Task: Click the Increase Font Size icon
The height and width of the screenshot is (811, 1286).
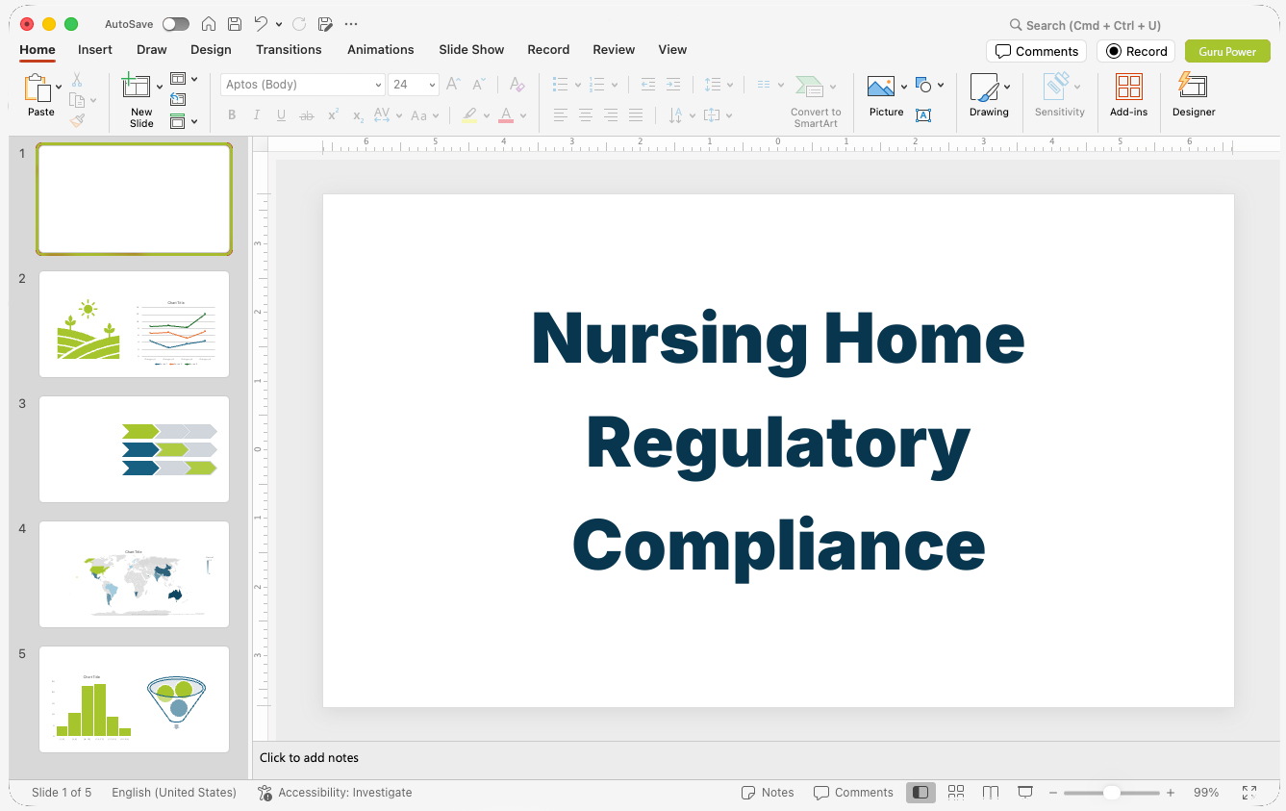Action: pyautogui.click(x=453, y=85)
